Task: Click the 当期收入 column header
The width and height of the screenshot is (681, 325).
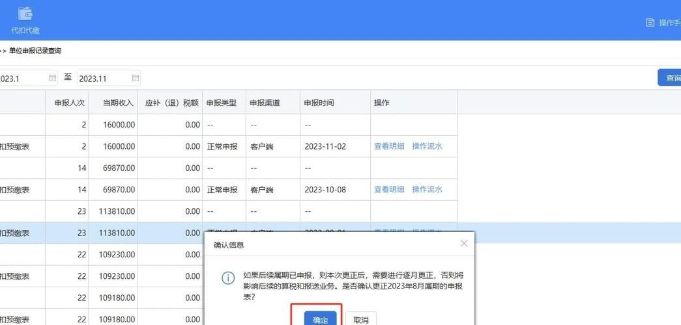Action: tap(118, 103)
